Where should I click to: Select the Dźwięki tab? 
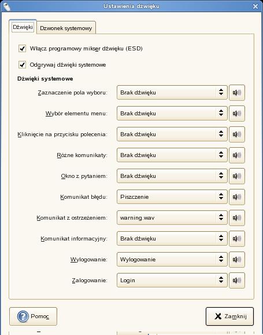pyautogui.click(x=23, y=27)
